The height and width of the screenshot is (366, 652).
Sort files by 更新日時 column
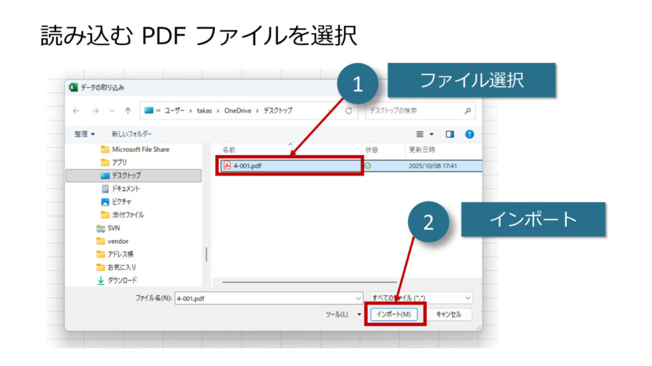click(x=422, y=150)
